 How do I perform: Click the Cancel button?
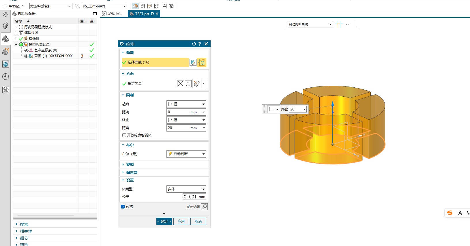[198, 221]
